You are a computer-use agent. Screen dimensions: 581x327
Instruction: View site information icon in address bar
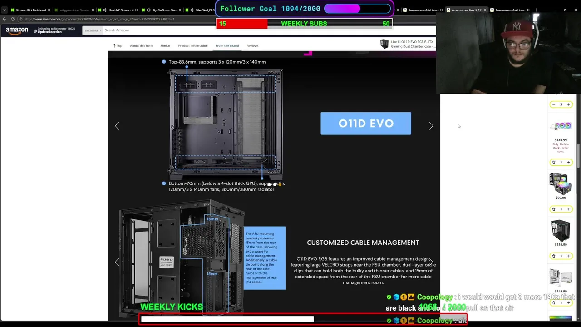(x=21, y=19)
